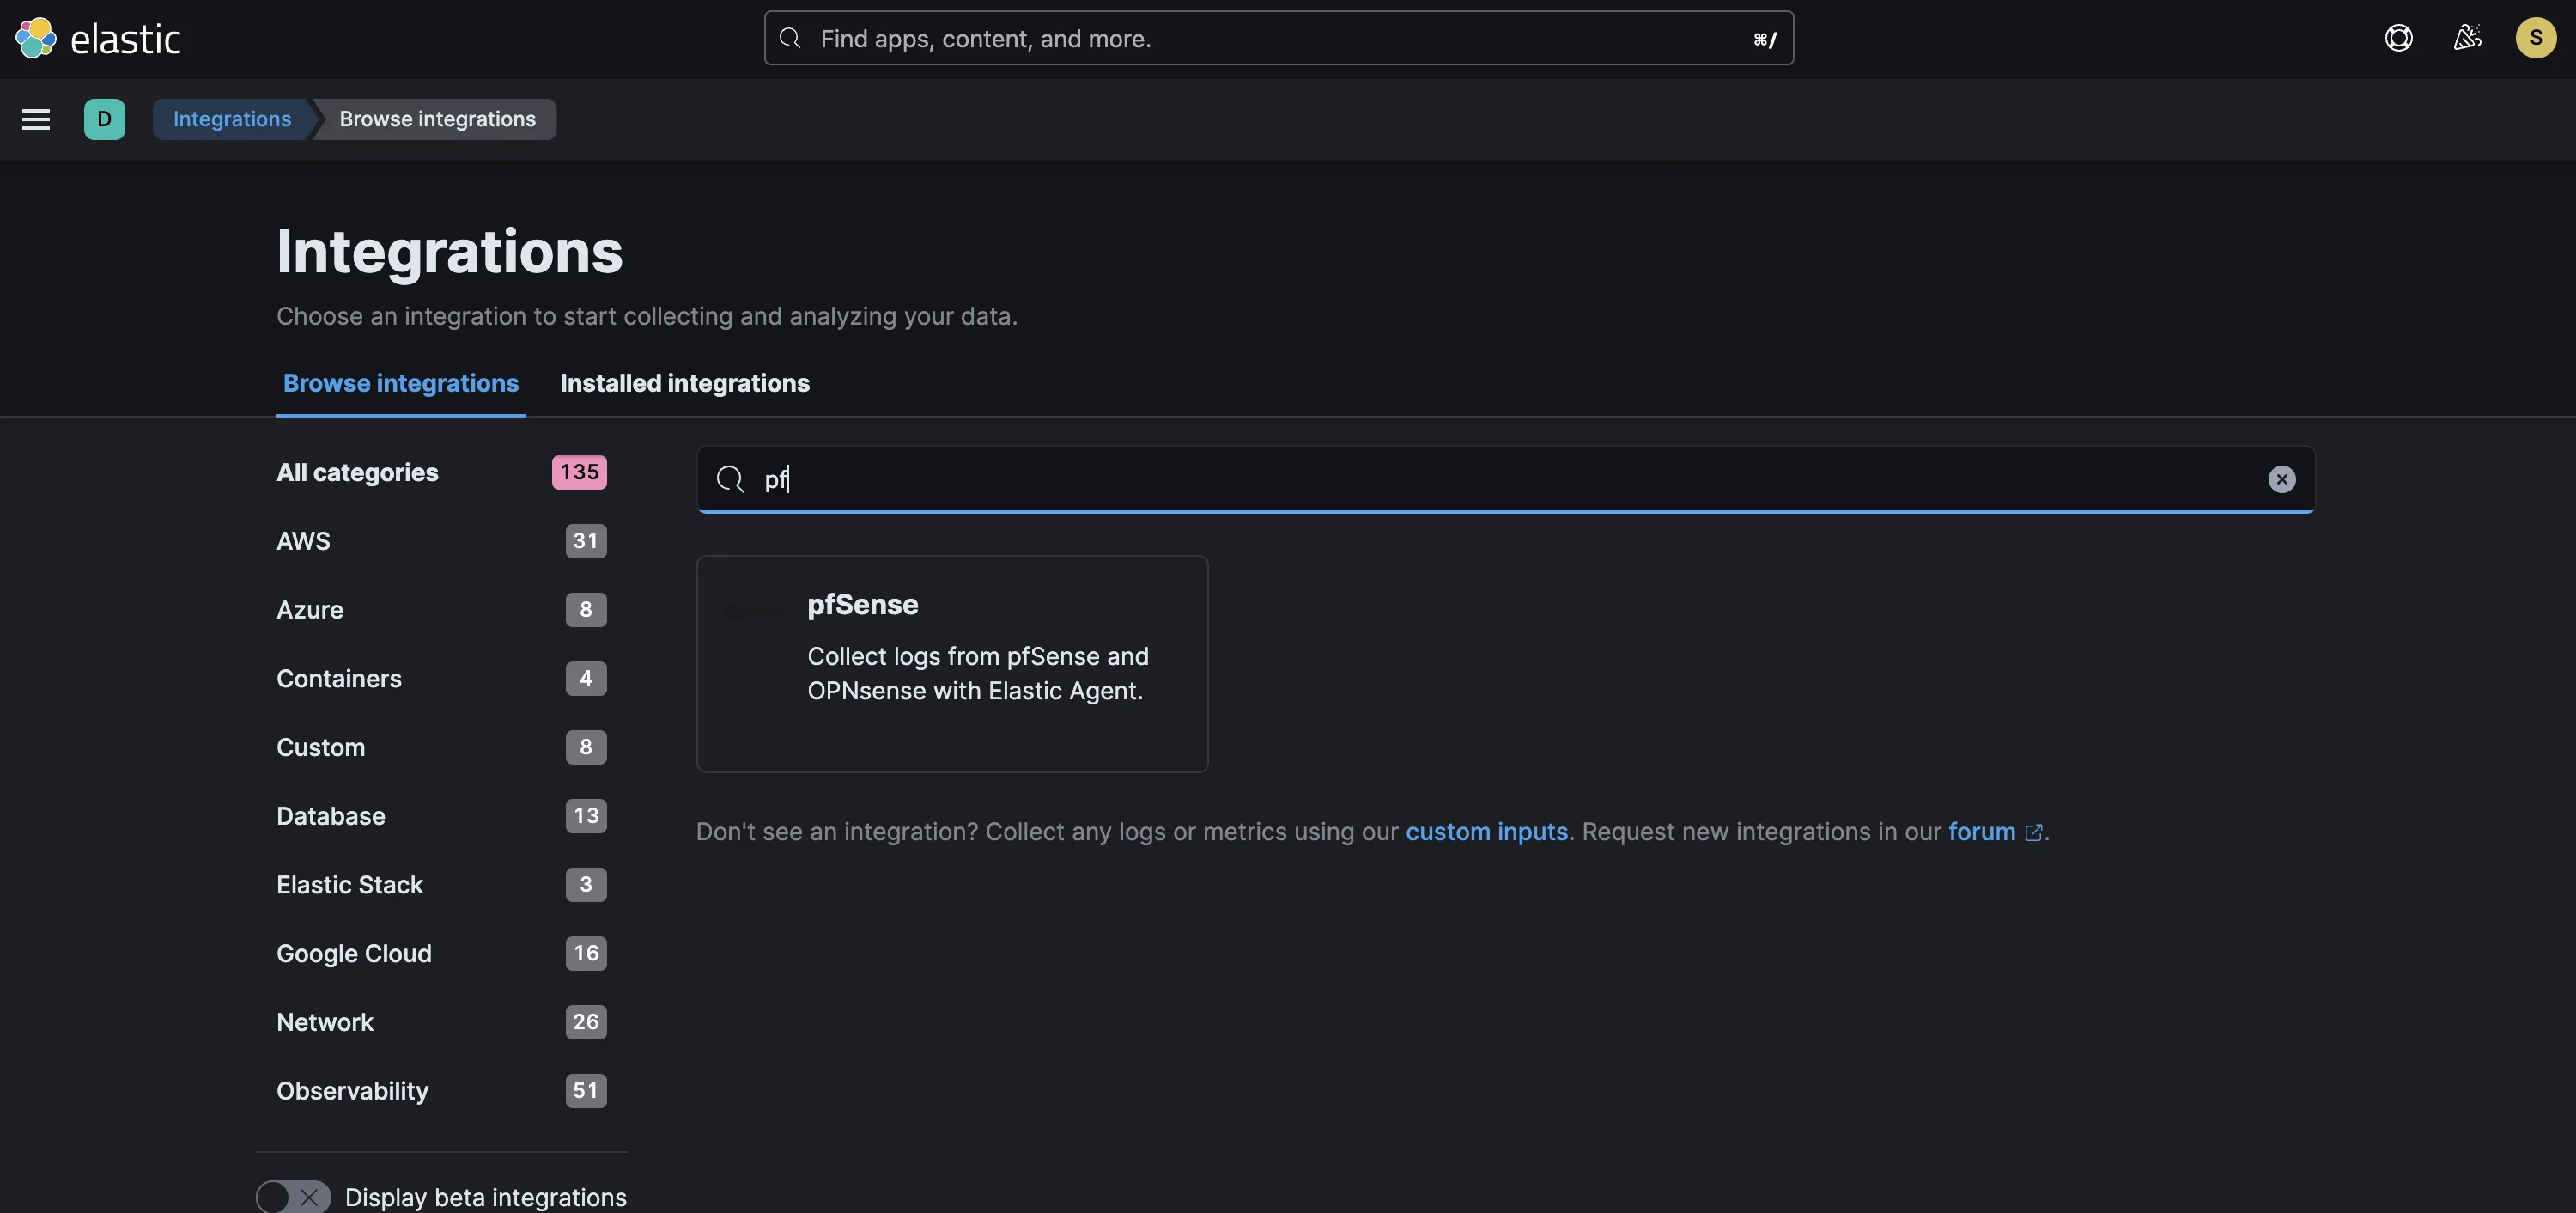Click the 135 count badge
This screenshot has width=2576, height=1213.
click(579, 472)
